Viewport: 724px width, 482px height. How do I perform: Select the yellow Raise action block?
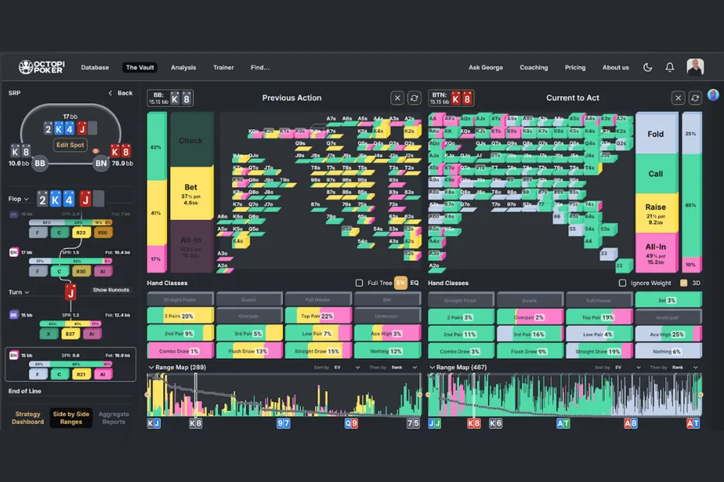[655, 211]
